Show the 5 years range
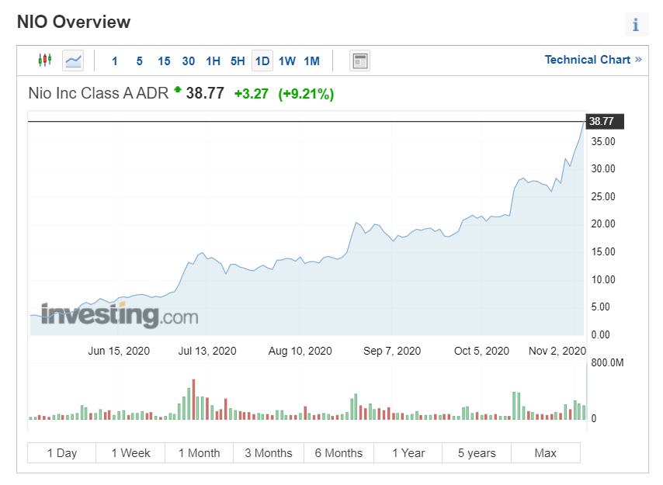Image resolution: width=663 pixels, height=485 pixels. coord(477,453)
